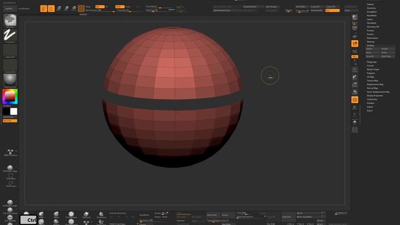Collapse the Visibility subpalette
Image resolution: width=400 pixels, height=225 pixels.
tap(371, 46)
